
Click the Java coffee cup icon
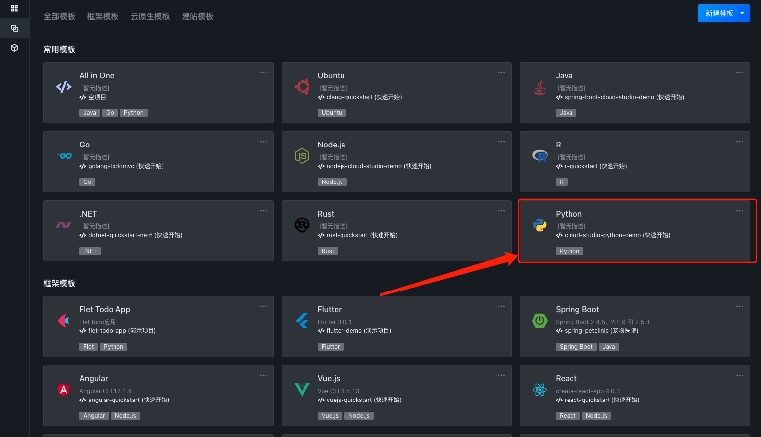(540, 87)
